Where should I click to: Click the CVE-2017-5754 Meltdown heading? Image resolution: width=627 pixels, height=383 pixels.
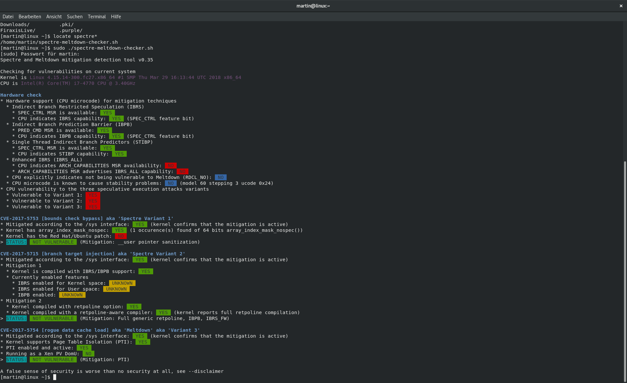pos(100,330)
